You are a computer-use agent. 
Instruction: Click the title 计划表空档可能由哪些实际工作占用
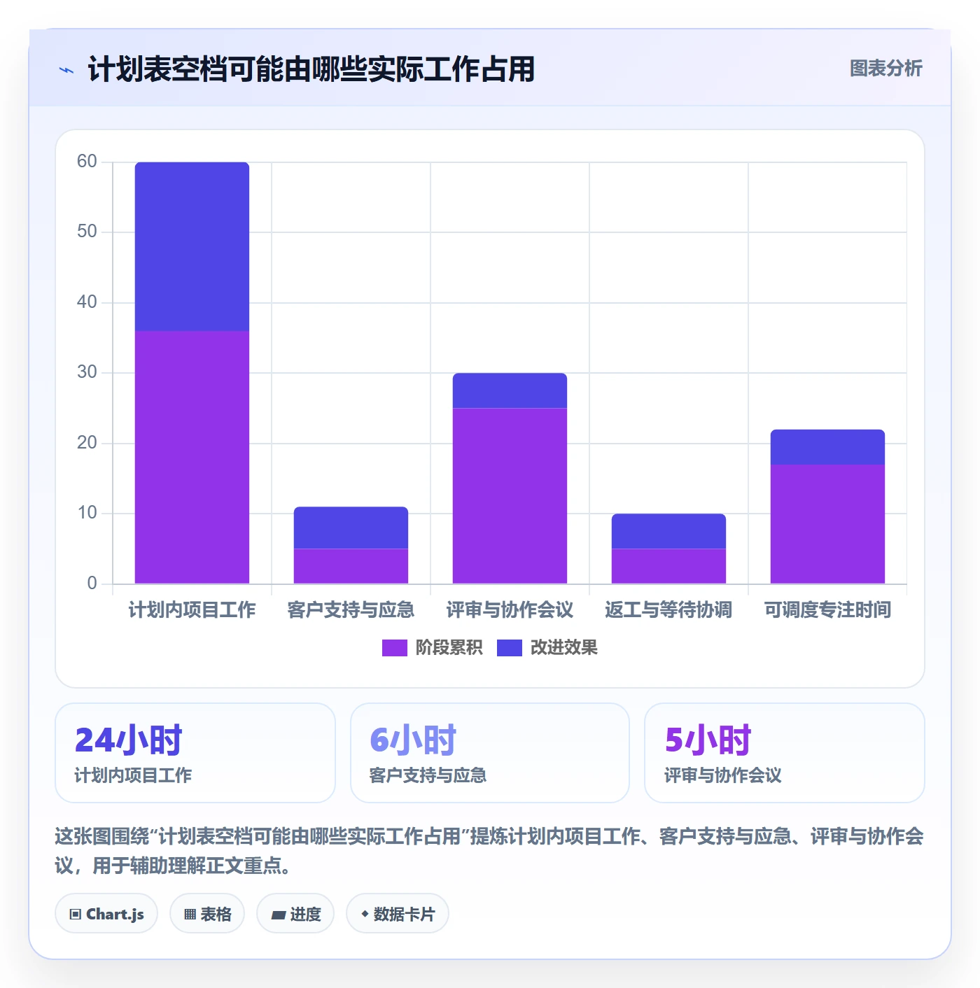pyautogui.click(x=311, y=69)
